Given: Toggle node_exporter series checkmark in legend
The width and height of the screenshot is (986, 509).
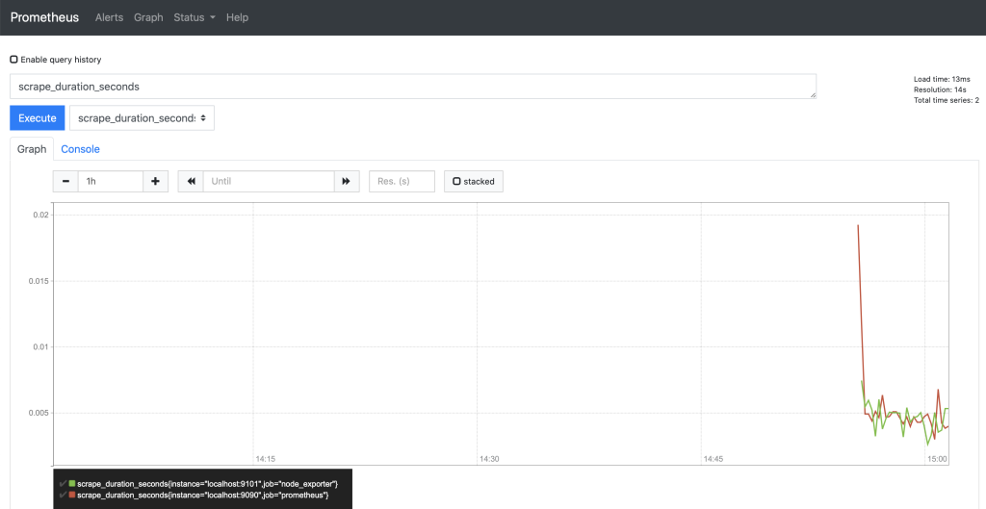Looking at the screenshot, I should click(x=63, y=482).
